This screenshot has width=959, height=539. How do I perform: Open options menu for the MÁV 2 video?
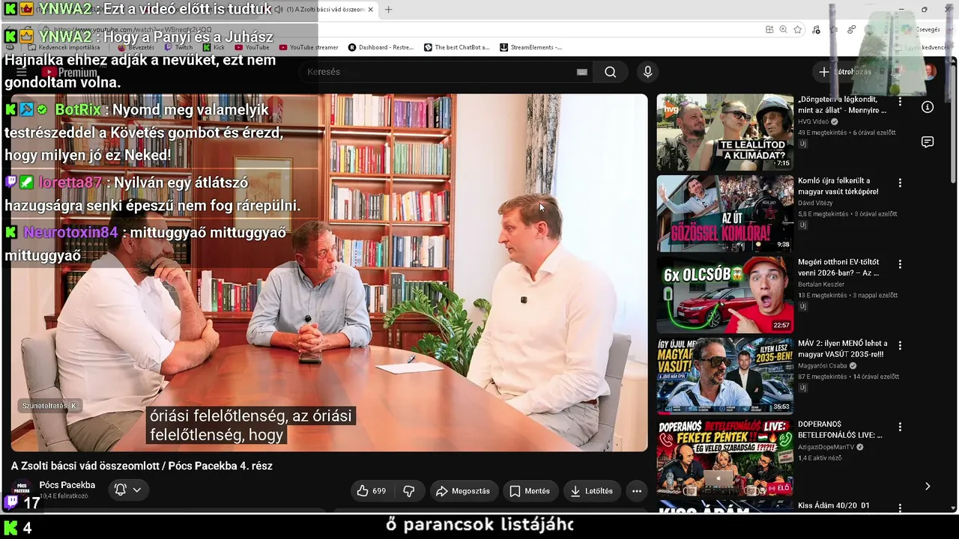coord(900,346)
